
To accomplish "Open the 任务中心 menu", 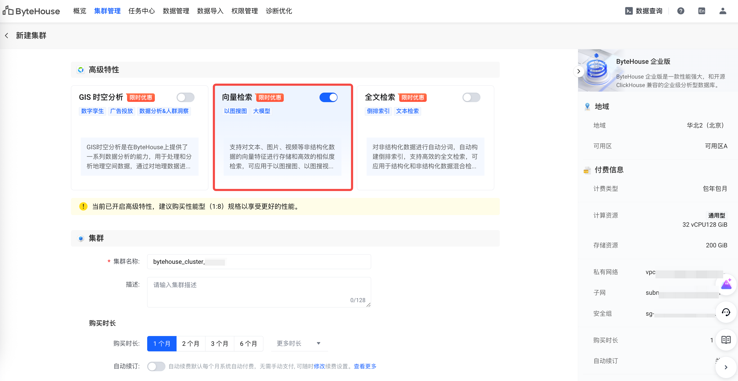I will (x=142, y=11).
